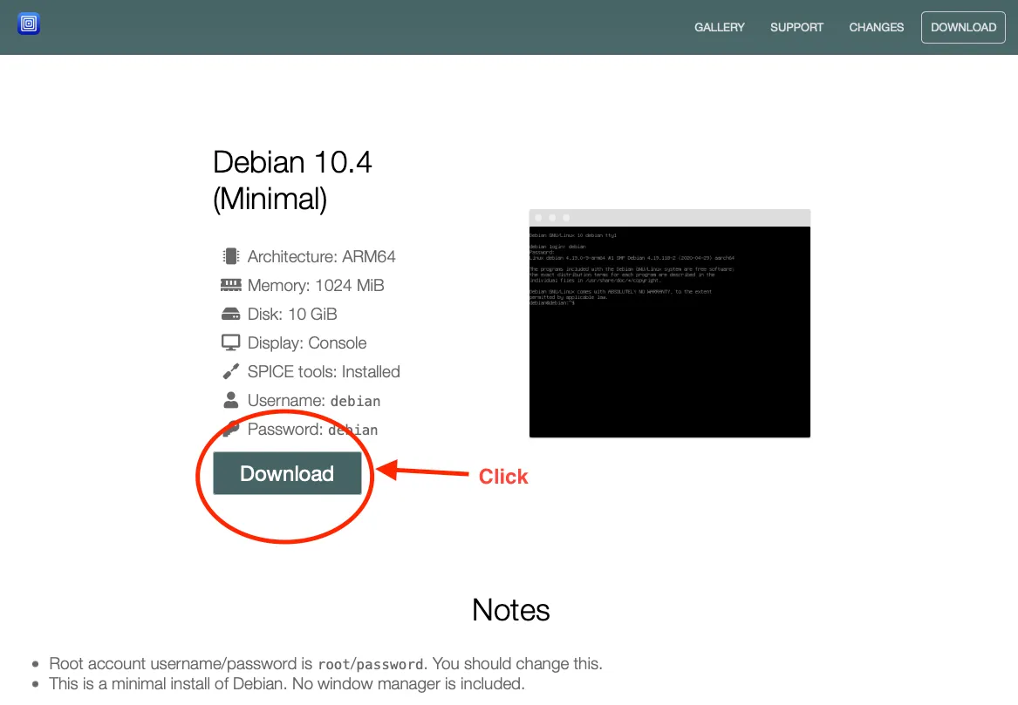Click the "Display: Console" text
This screenshot has width=1018, height=705.
click(x=307, y=342)
